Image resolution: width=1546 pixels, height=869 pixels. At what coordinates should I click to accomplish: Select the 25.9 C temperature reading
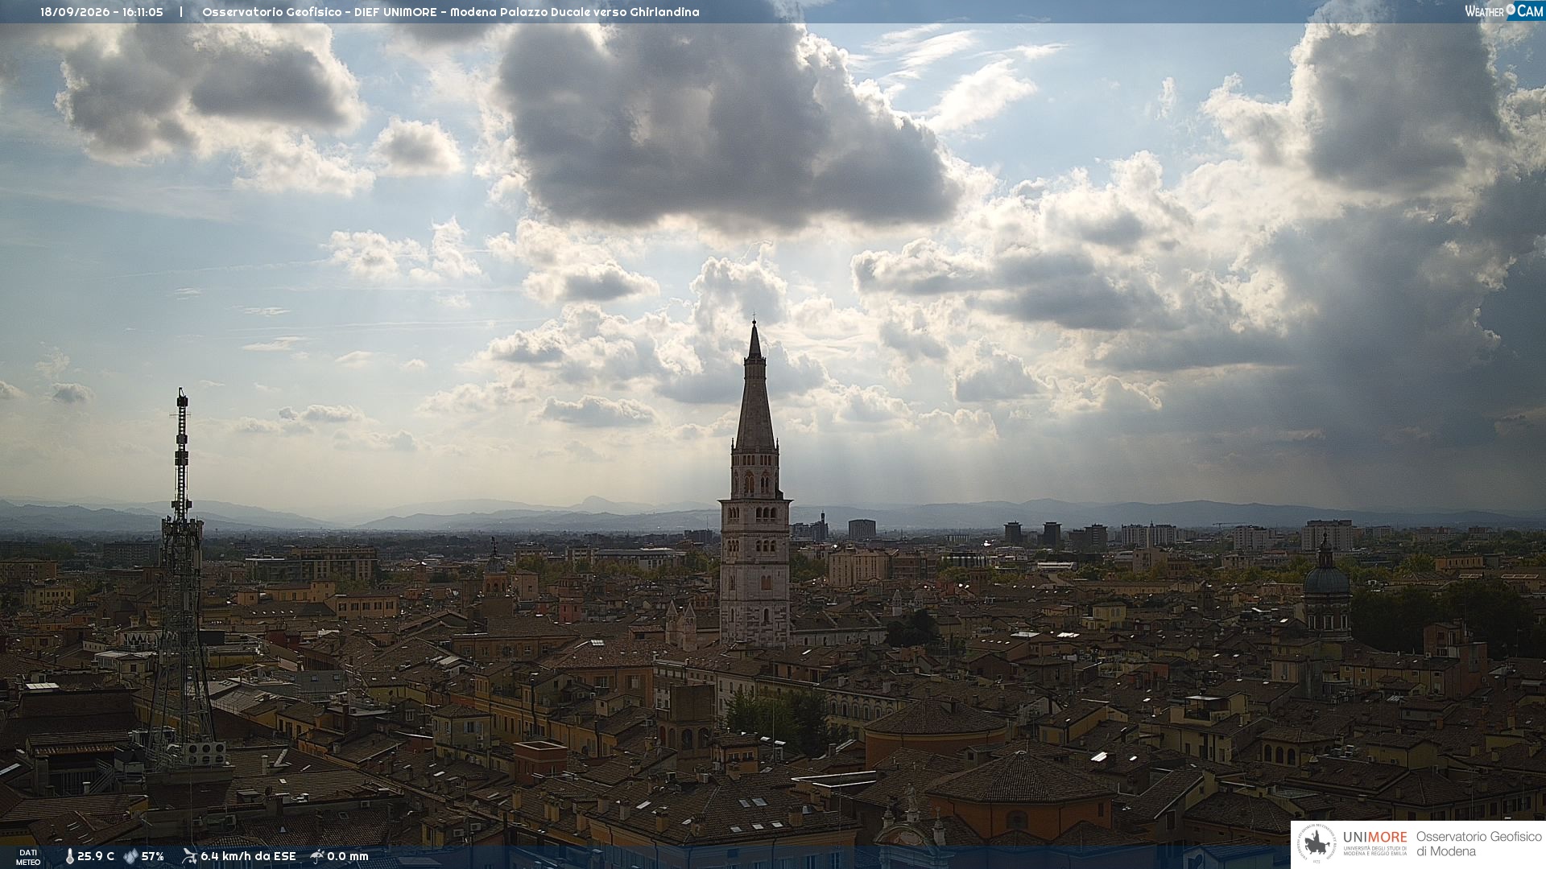tap(96, 857)
